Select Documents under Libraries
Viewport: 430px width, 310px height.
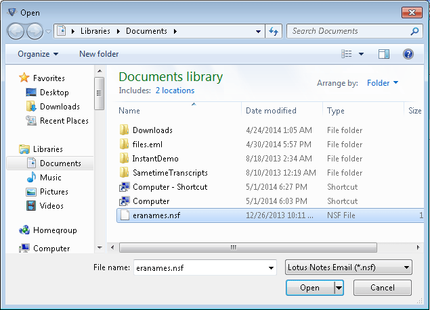click(x=50, y=163)
